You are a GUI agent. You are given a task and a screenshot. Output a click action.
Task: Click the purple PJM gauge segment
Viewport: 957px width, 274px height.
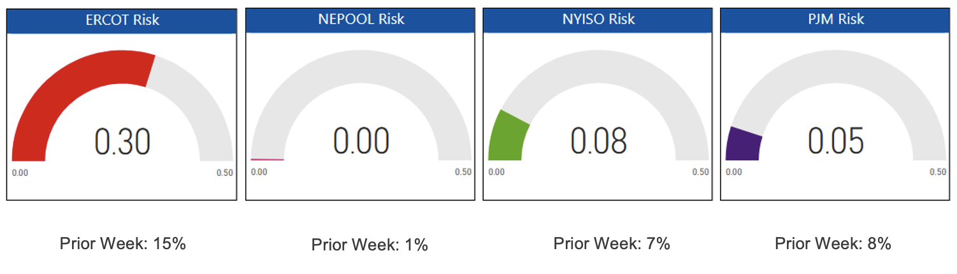tap(744, 145)
